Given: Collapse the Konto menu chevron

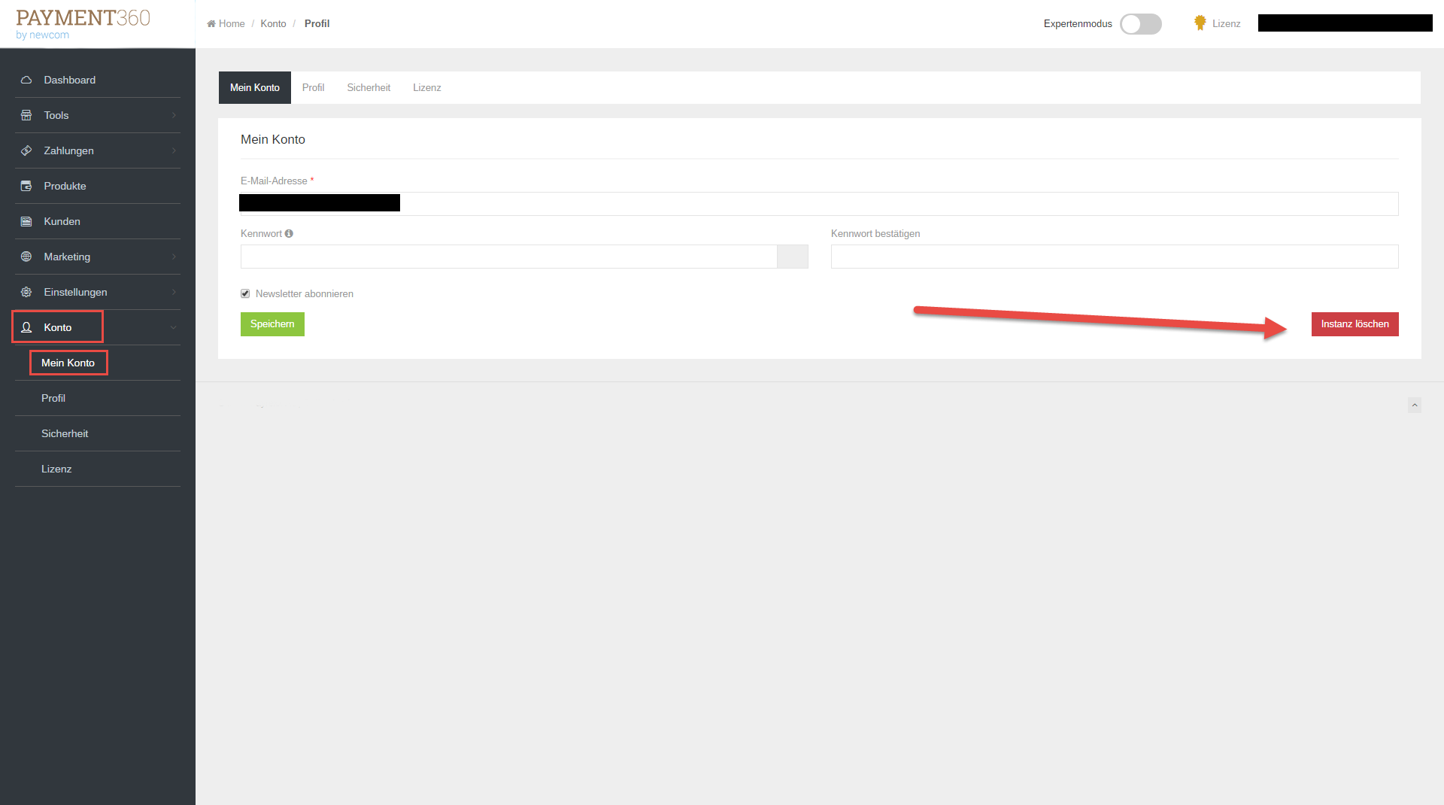Looking at the screenshot, I should 174,327.
